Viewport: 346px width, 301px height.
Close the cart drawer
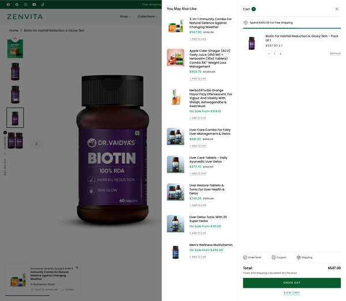(337, 9)
